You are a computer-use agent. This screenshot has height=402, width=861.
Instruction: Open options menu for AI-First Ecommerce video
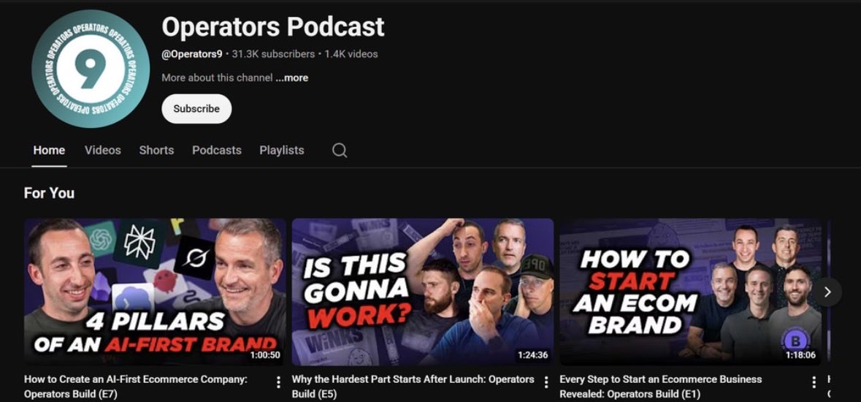point(278,382)
